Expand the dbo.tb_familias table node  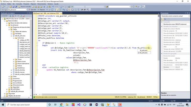11,70
